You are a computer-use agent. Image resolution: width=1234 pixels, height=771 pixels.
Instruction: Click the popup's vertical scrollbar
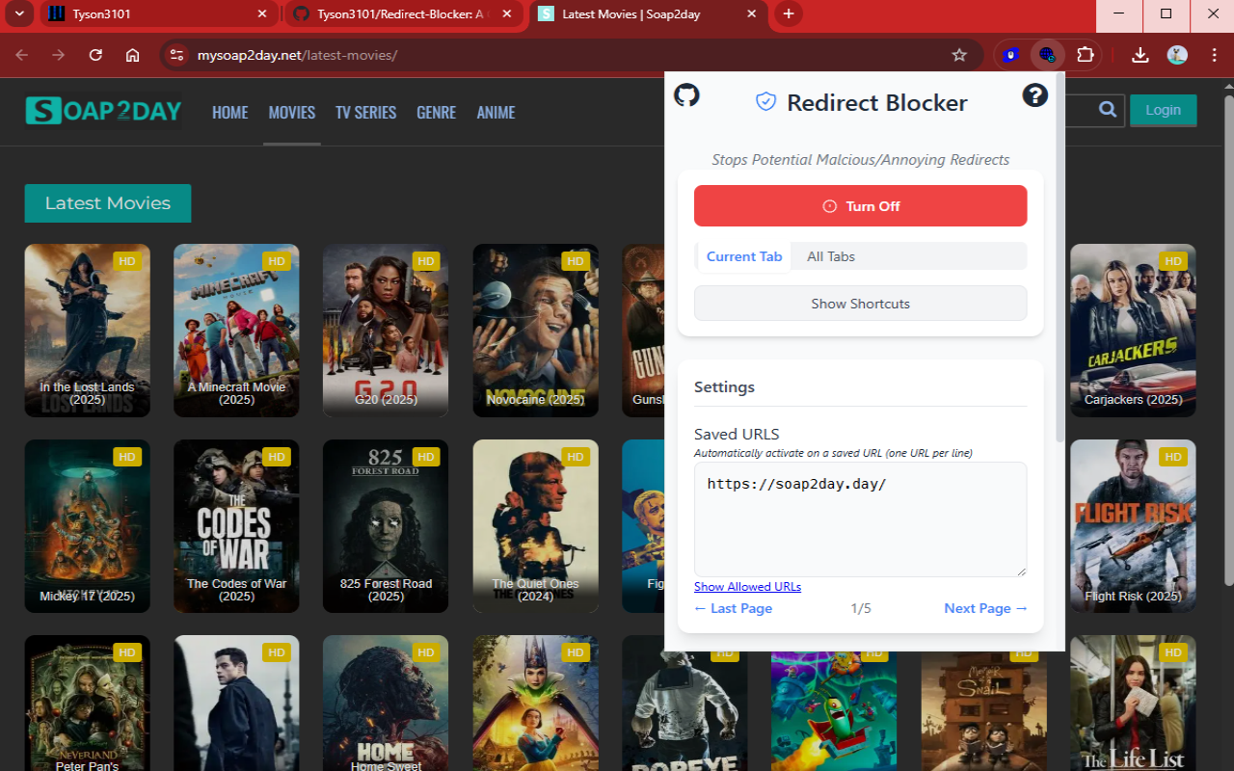(1060, 258)
